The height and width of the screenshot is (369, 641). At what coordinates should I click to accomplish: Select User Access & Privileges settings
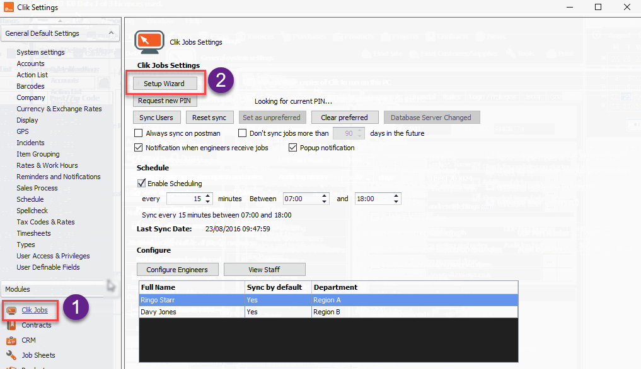tap(55, 256)
